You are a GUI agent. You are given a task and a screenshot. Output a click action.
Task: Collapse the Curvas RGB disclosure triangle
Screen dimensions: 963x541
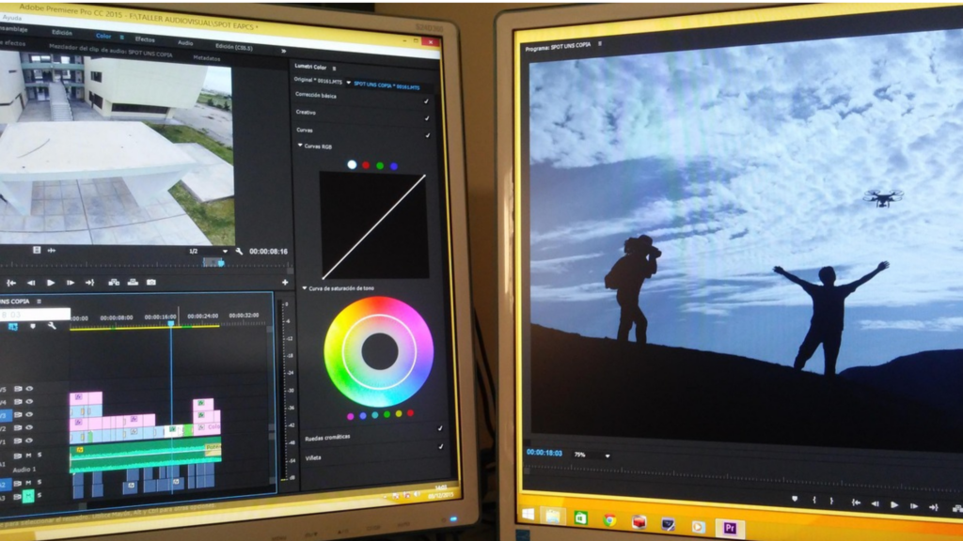pos(301,146)
